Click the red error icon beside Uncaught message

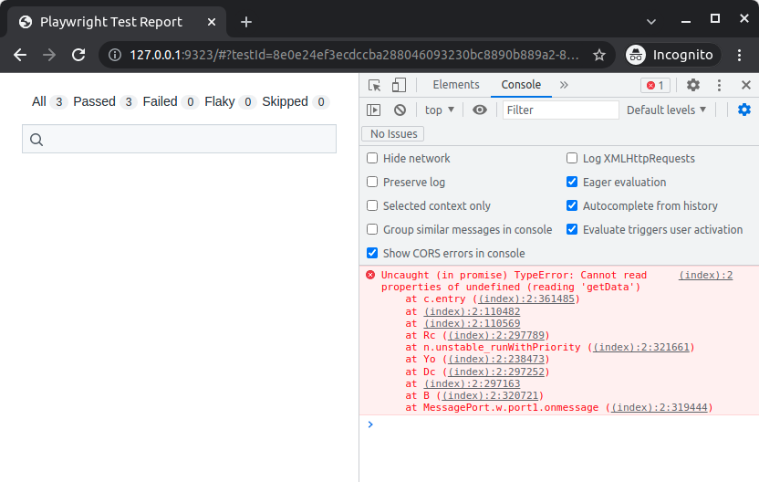[x=370, y=275]
